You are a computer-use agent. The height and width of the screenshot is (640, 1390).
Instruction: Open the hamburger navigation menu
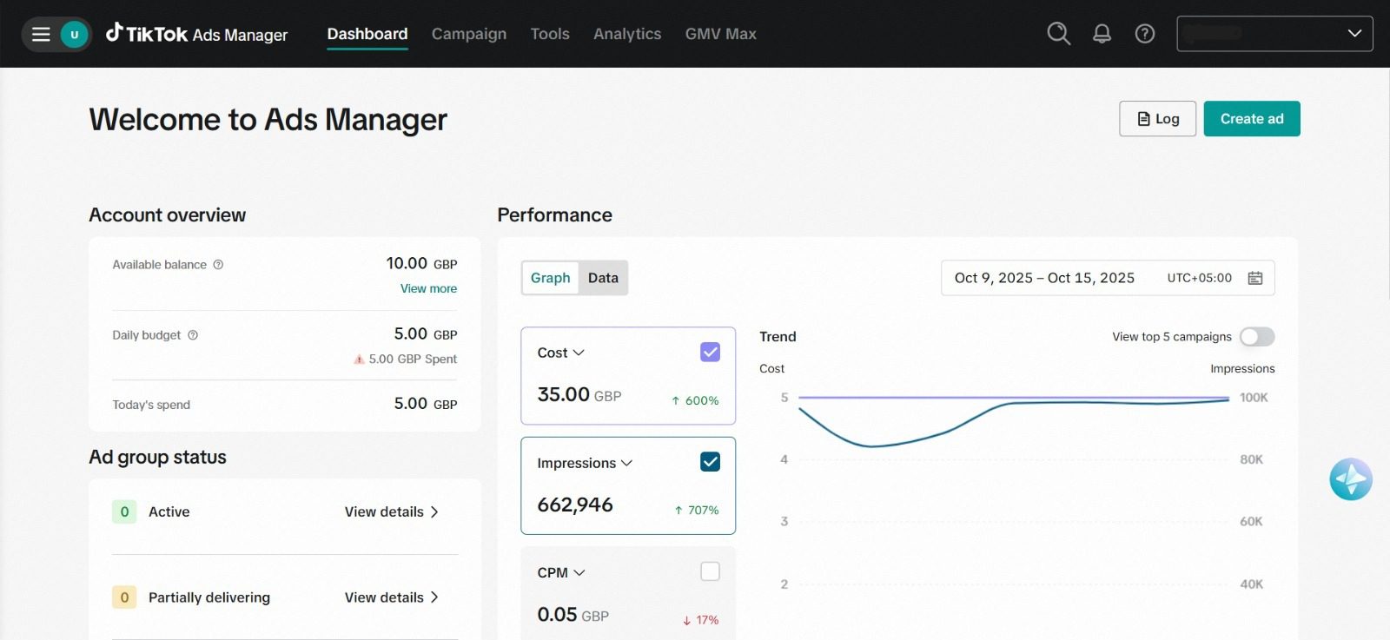[x=41, y=35]
